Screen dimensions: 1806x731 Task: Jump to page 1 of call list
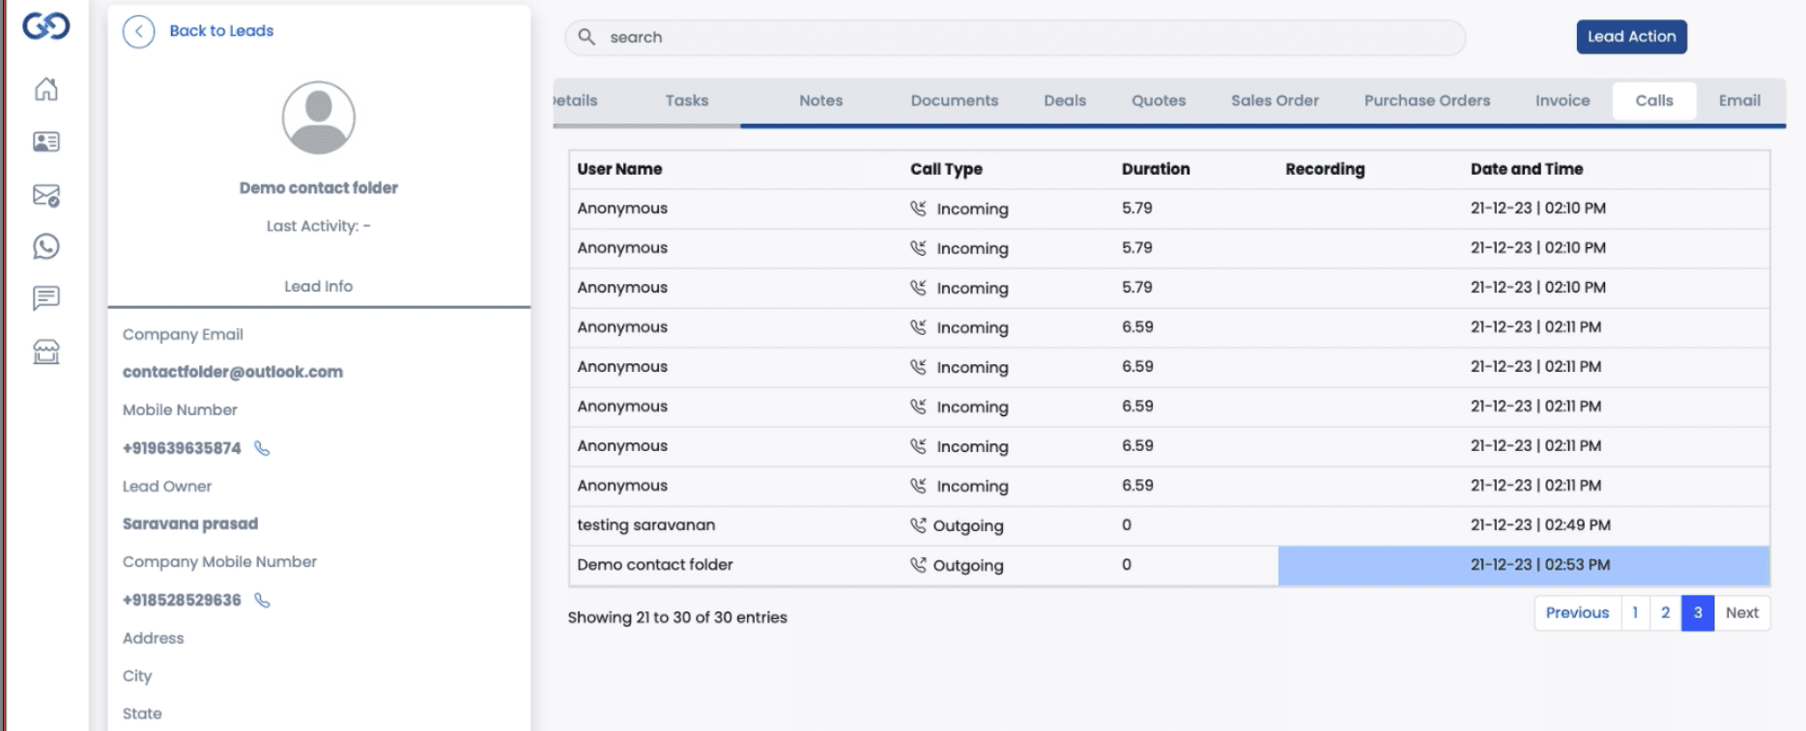pyautogui.click(x=1634, y=613)
